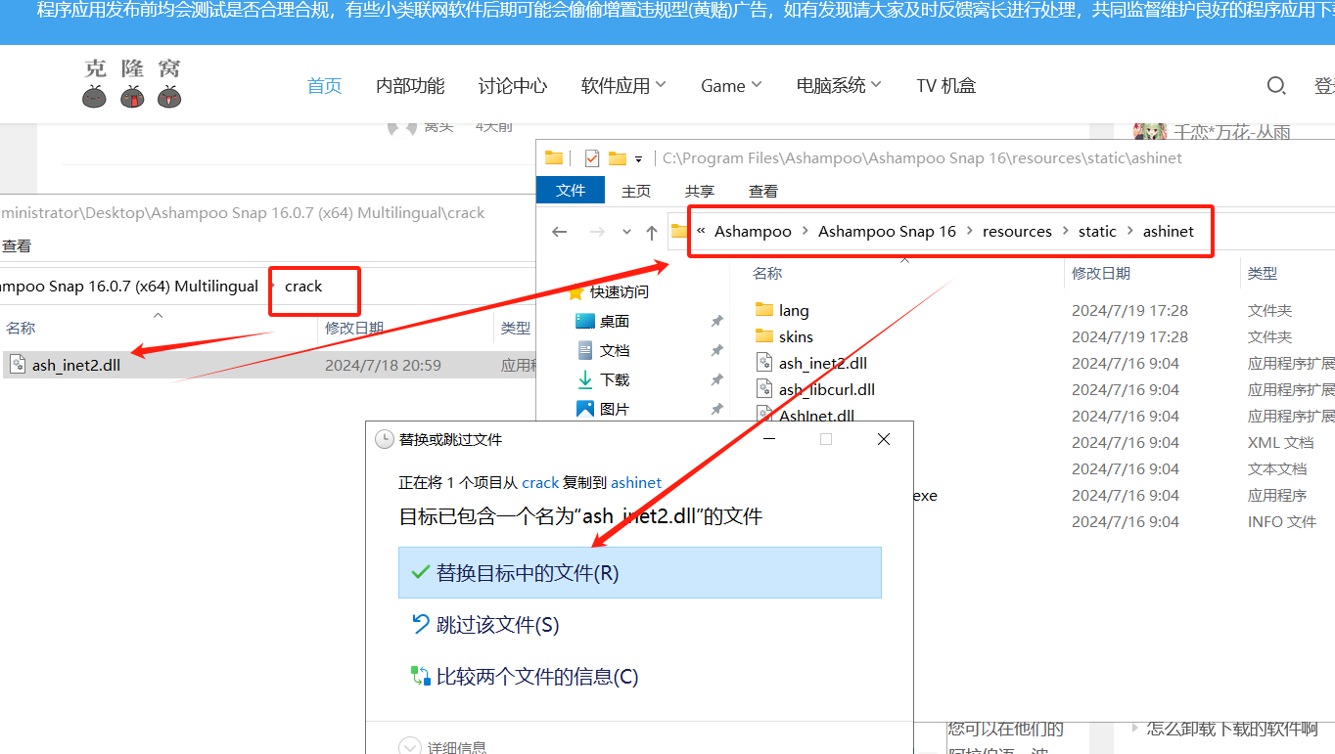This screenshot has width=1335, height=754.
Task: Click the compare icon beside 比较两个文件的信息
Action: coord(421,676)
